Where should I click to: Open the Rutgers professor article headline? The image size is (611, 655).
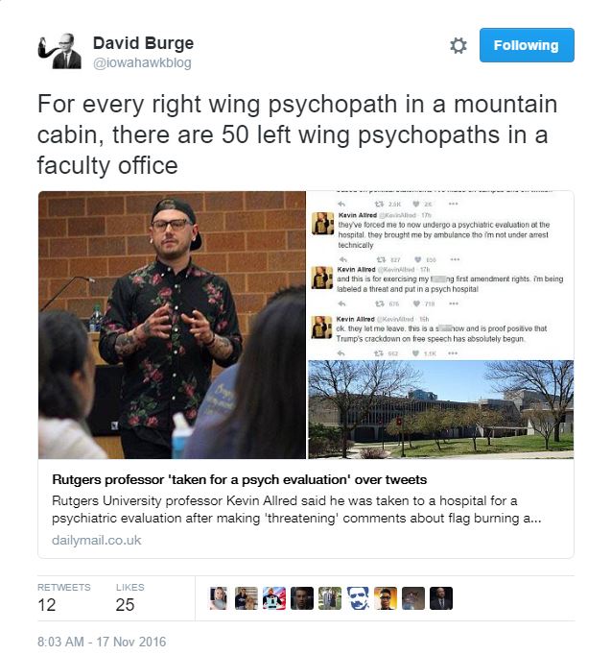240,479
